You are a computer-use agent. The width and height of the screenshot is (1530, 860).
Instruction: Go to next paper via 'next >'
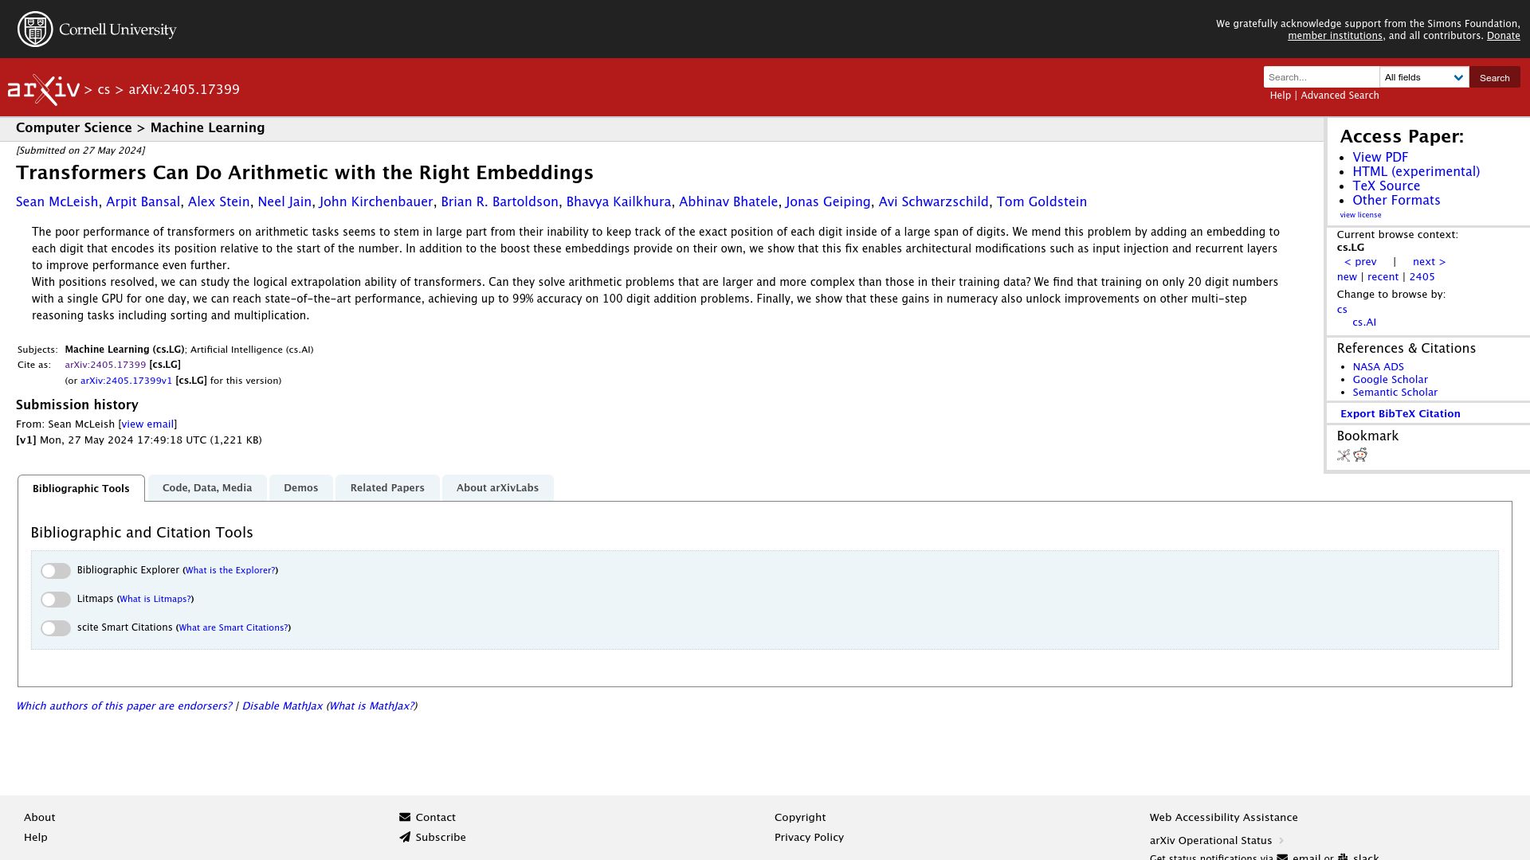(x=1429, y=262)
